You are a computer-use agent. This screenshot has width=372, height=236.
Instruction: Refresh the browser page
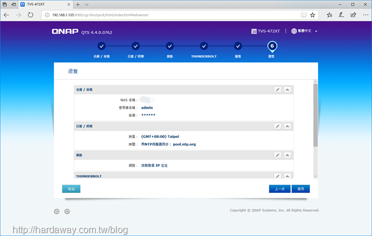(x=30, y=15)
